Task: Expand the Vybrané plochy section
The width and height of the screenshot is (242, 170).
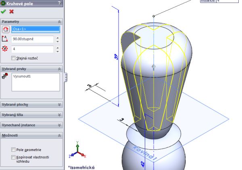Action: click(60, 104)
